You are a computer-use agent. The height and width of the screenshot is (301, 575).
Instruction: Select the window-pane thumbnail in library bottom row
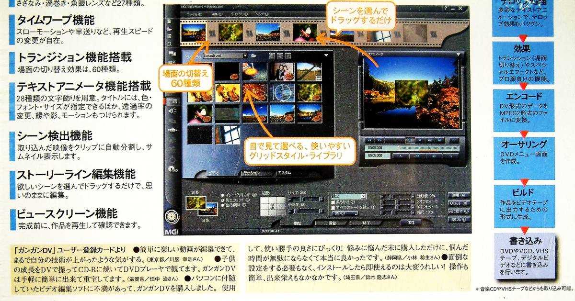point(228,134)
